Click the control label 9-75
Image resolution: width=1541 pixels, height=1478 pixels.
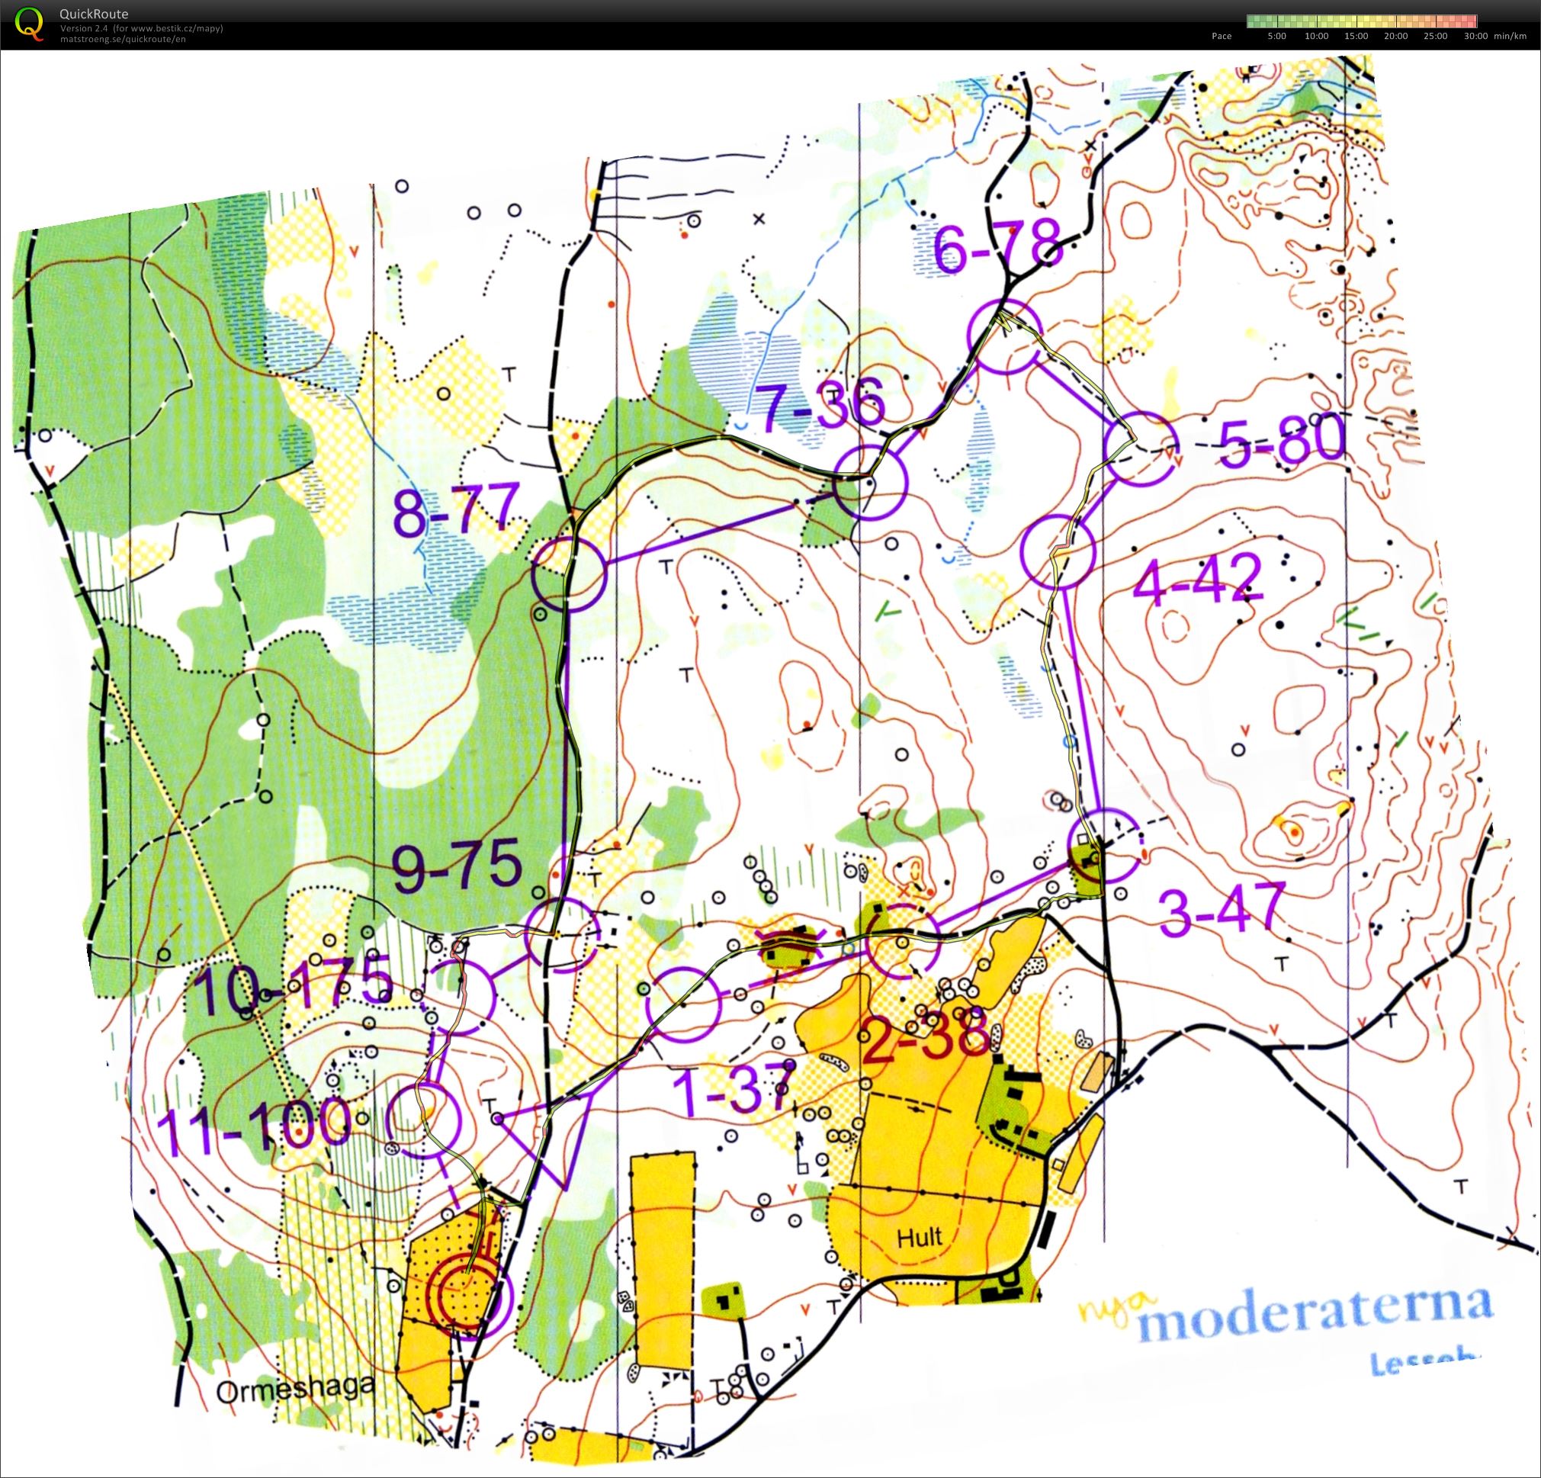(457, 866)
